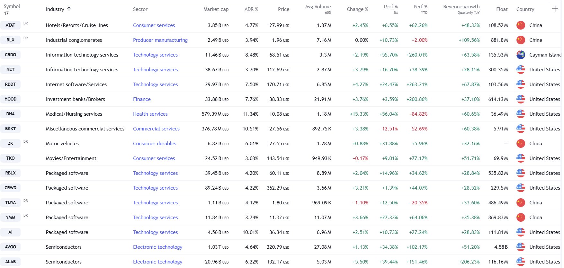Image resolution: width=564 pixels, height=268 pixels.
Task: Open Technology services link in RDDT row
Action: coord(155,85)
